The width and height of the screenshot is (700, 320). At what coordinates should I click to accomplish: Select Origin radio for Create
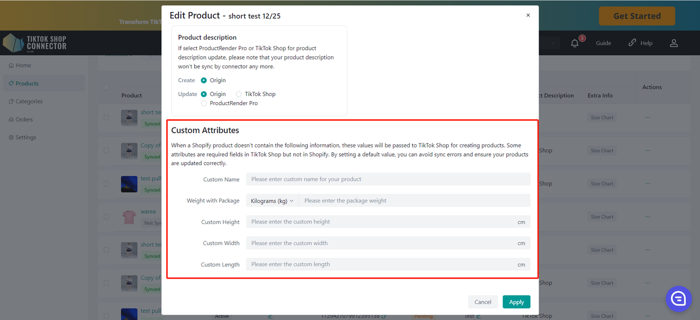pos(204,80)
